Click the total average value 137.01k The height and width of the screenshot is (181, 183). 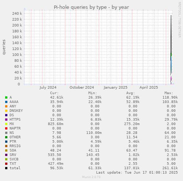132,168
